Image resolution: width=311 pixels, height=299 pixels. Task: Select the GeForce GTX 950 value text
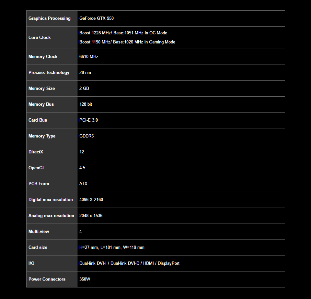tap(97, 18)
